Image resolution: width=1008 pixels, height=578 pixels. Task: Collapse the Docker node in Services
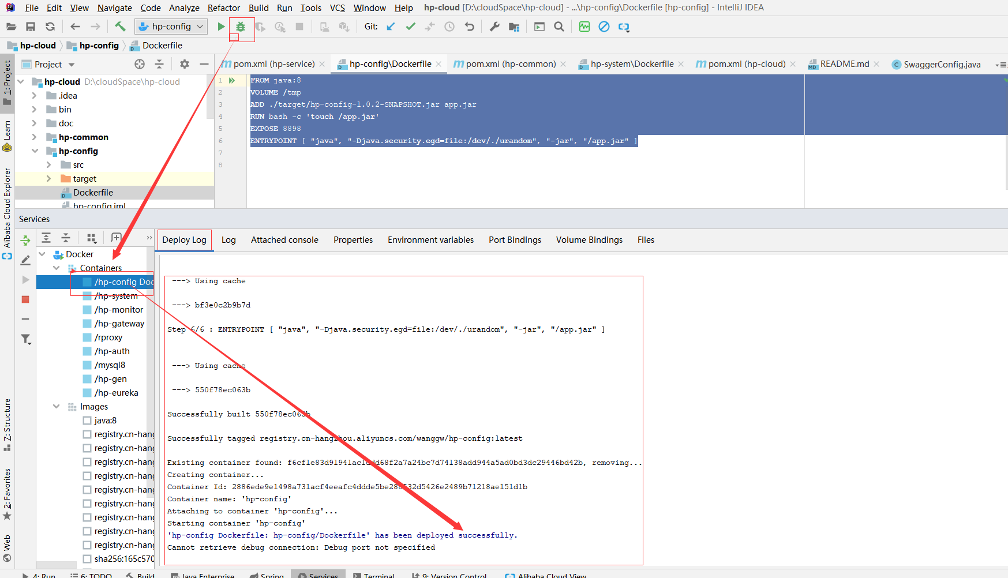pos(42,254)
